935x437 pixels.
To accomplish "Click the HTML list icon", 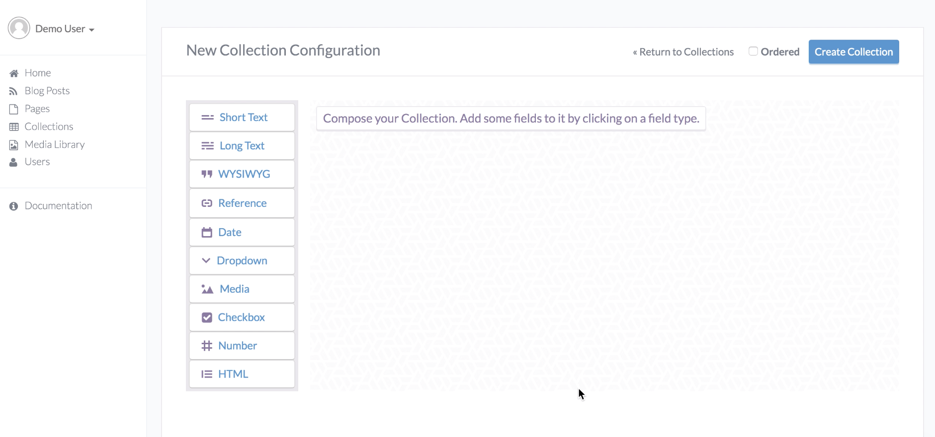I will click(x=207, y=374).
